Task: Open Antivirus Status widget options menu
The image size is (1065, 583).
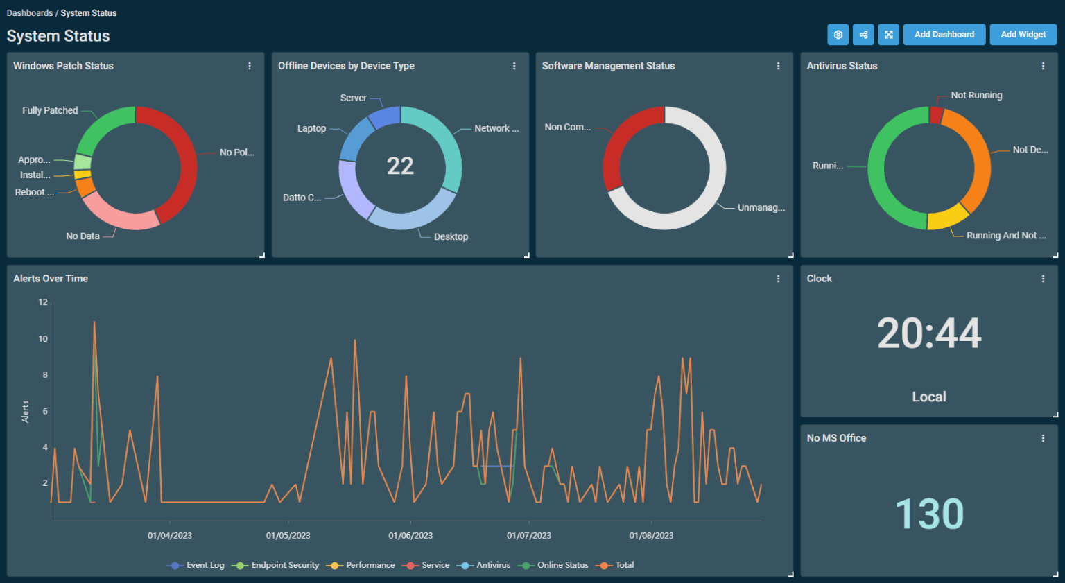Action: (1043, 66)
